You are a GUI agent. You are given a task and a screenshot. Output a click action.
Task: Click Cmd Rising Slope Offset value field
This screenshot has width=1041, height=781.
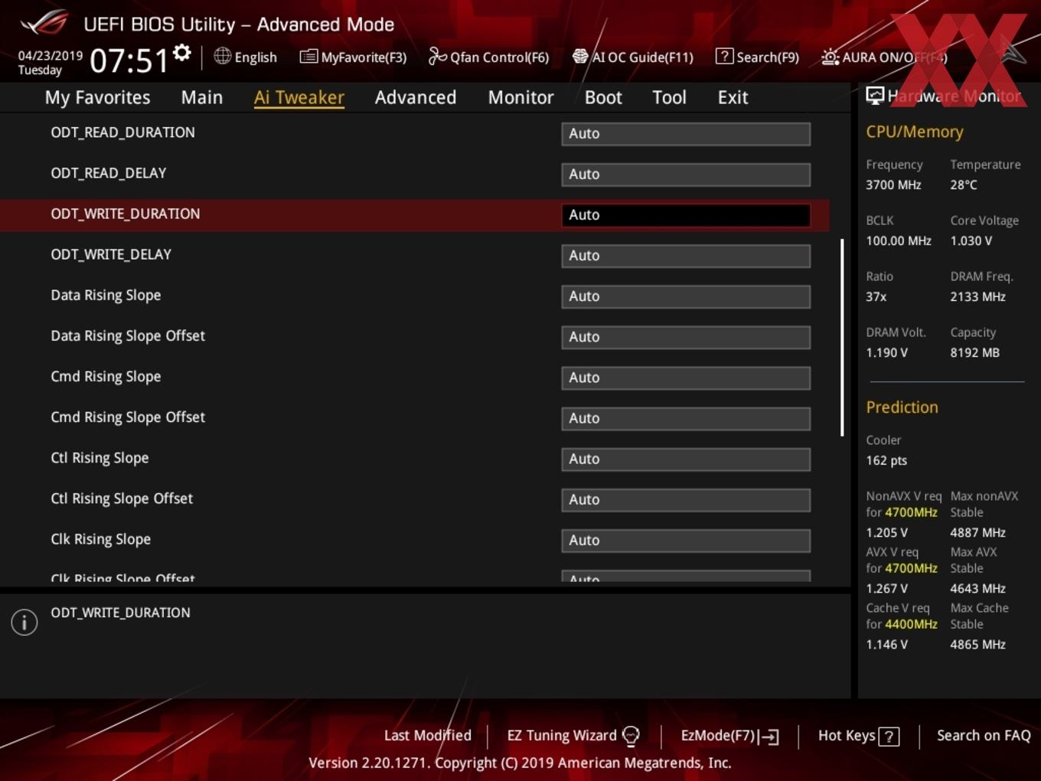[x=686, y=417]
